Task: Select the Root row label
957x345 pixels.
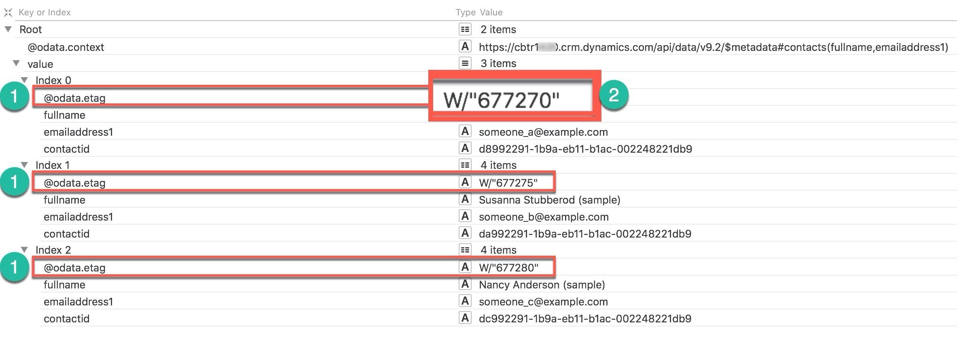Action: [31, 29]
